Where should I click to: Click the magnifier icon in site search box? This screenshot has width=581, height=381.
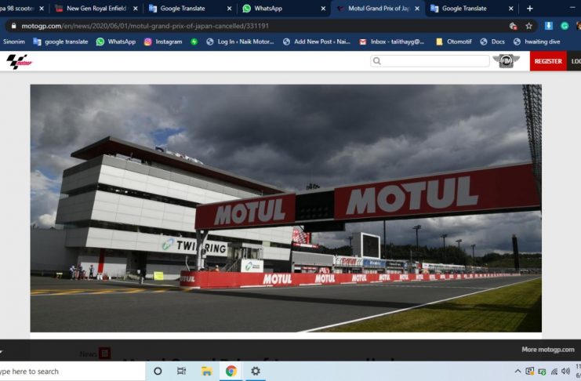377,61
